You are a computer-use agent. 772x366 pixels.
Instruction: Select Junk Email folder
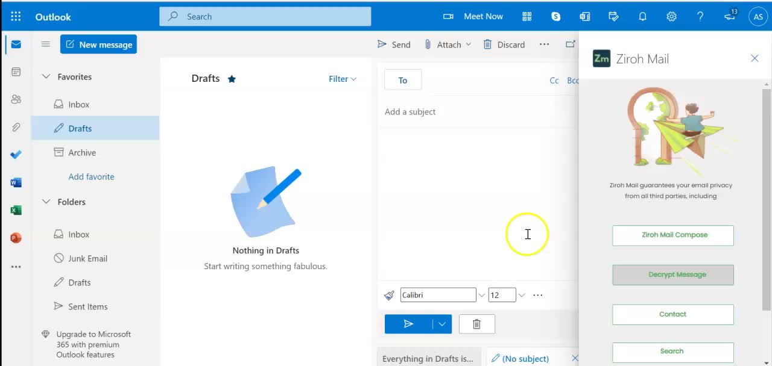[x=87, y=258]
